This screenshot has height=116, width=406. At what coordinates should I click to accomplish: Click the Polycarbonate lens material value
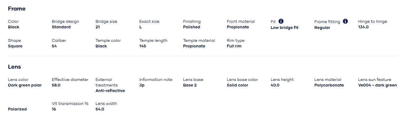[x=329, y=85]
